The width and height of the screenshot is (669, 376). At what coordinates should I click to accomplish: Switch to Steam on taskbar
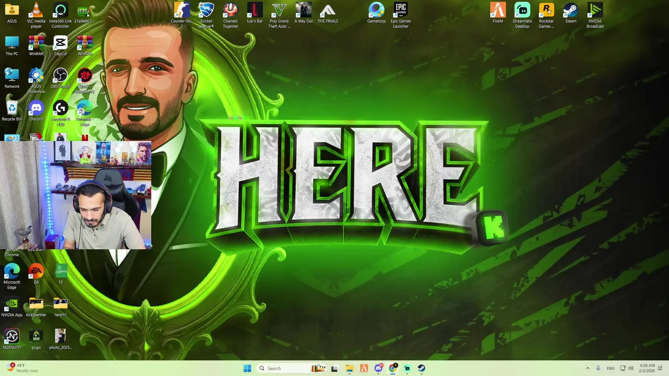[x=422, y=368]
